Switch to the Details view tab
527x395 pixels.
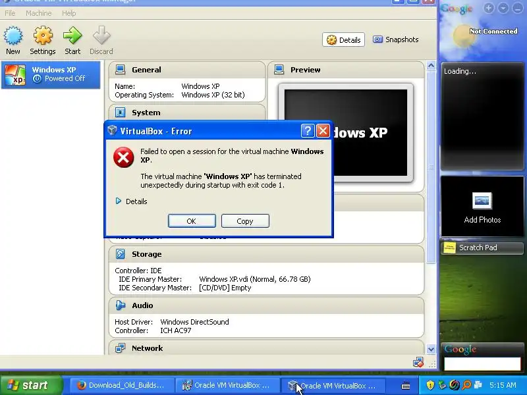coord(343,39)
